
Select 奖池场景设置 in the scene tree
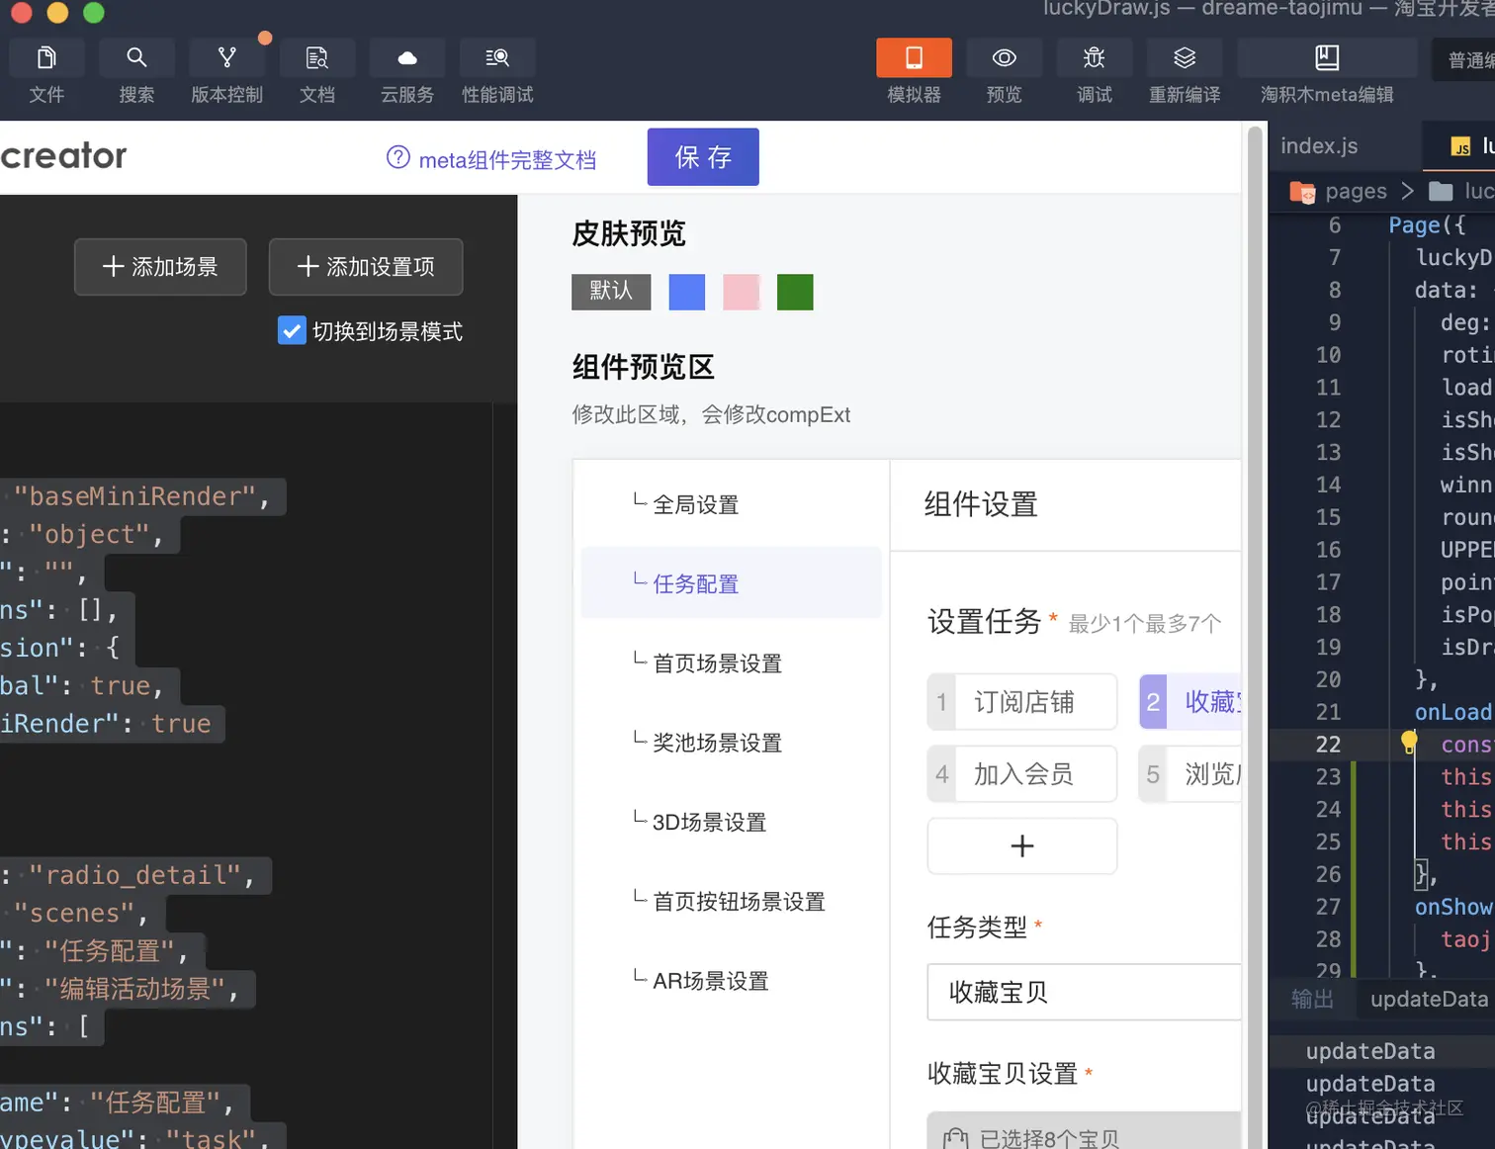point(717,743)
